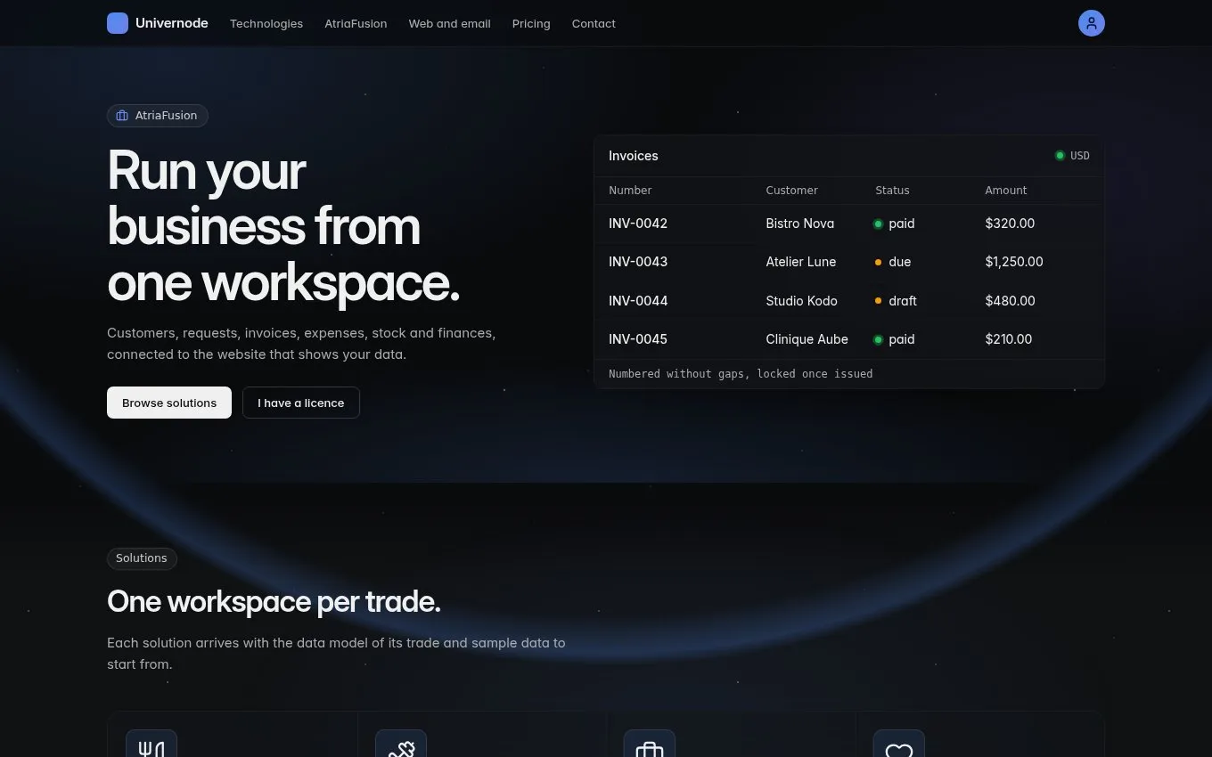
Task: Click the $1,250.00 amount
Action: pyautogui.click(x=1014, y=262)
